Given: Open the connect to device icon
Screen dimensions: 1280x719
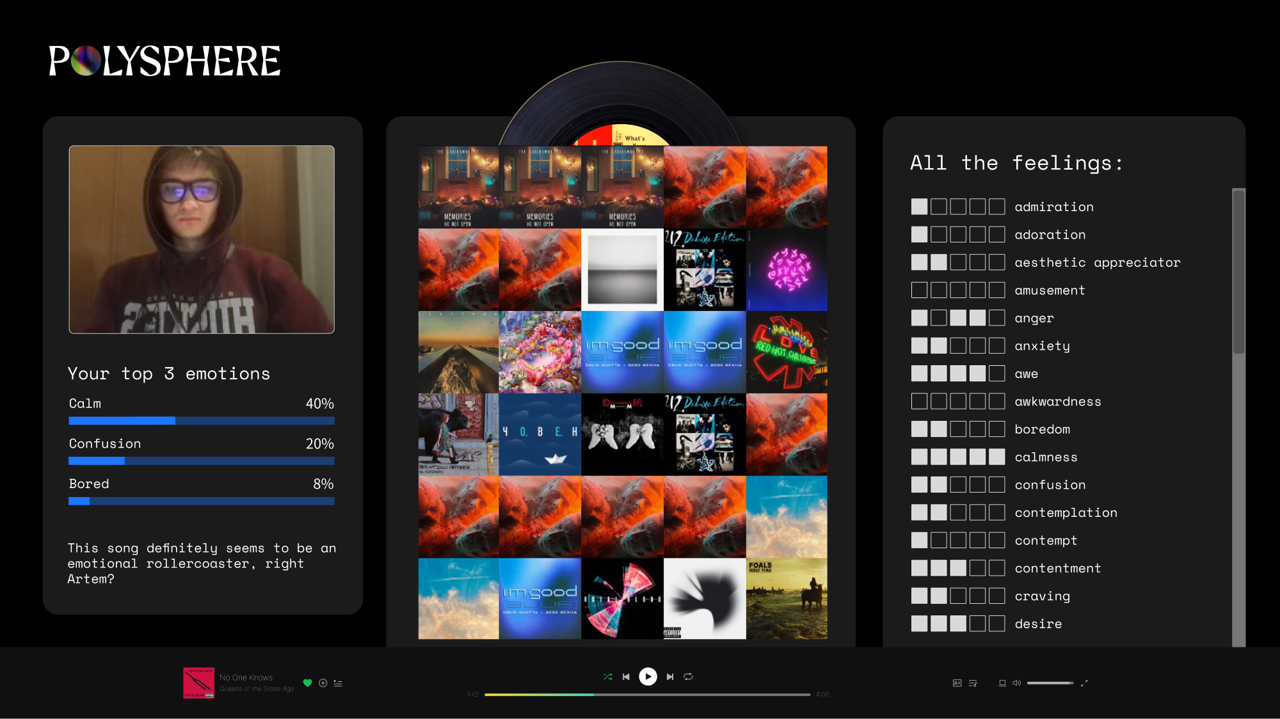Looking at the screenshot, I should (x=1002, y=683).
